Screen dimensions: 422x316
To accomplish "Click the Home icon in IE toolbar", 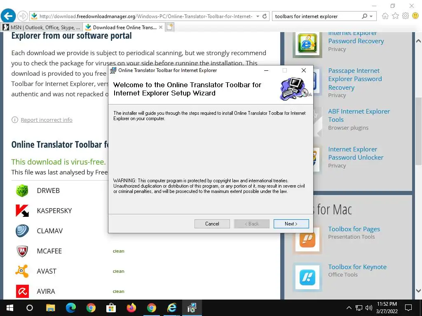I will point(385,16).
